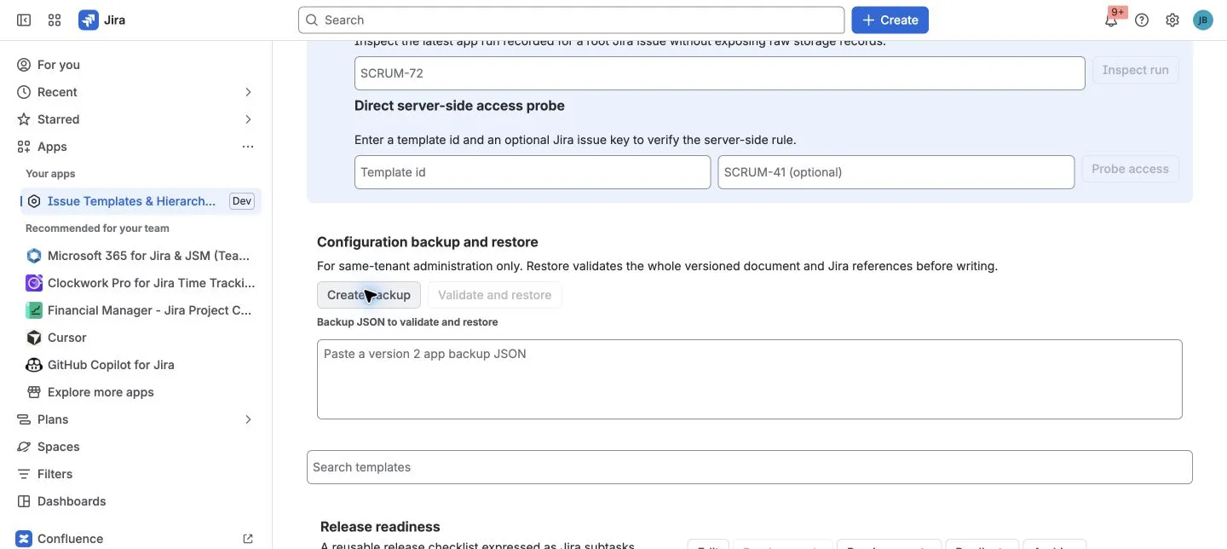The width and height of the screenshot is (1227, 549).
Task: Click the SCRUM-41 (optional) input field
Action: (x=896, y=172)
